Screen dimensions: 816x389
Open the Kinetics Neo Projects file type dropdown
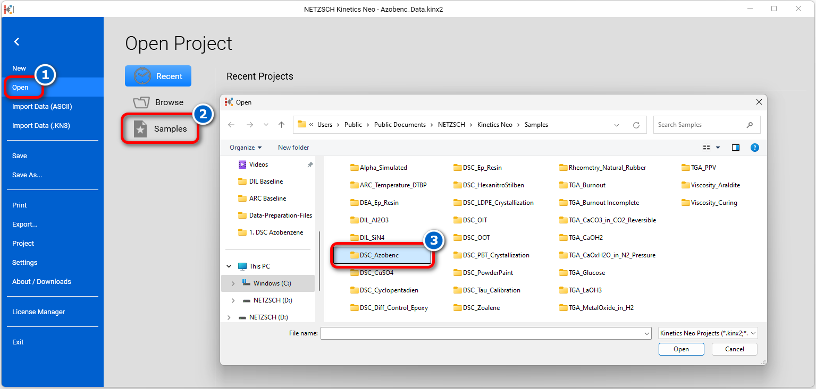[708, 333]
